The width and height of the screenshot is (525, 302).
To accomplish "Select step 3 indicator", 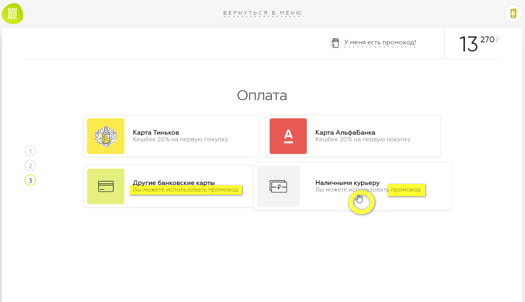I will click(30, 180).
